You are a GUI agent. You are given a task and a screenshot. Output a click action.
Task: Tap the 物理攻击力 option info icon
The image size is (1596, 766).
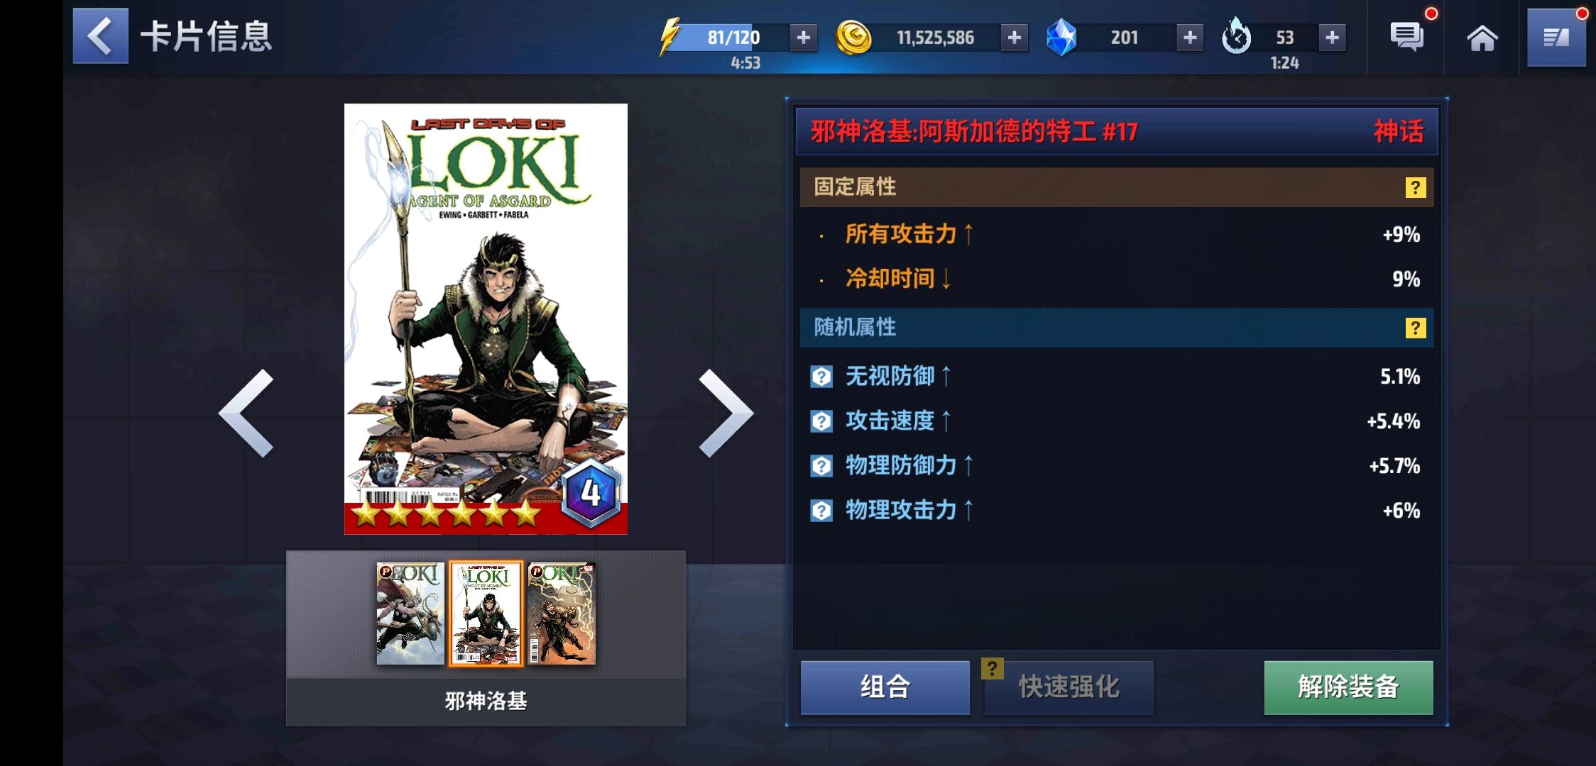pyautogui.click(x=821, y=511)
